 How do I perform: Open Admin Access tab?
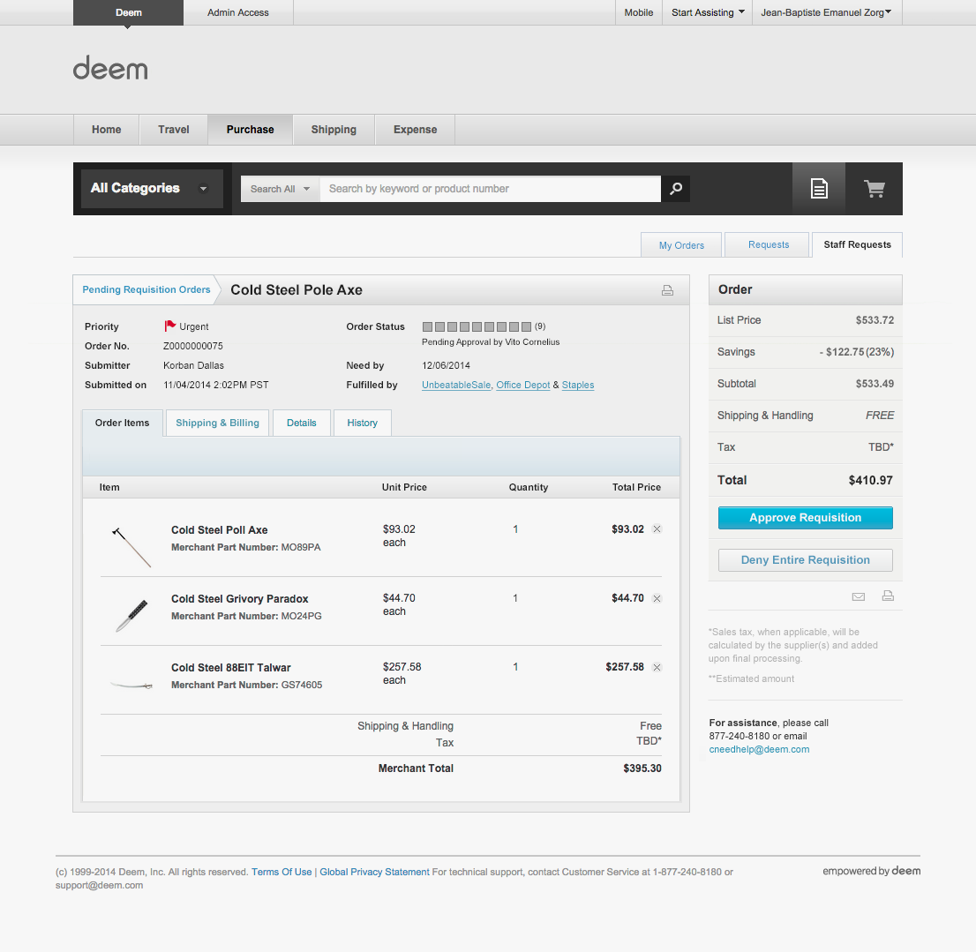[237, 12]
